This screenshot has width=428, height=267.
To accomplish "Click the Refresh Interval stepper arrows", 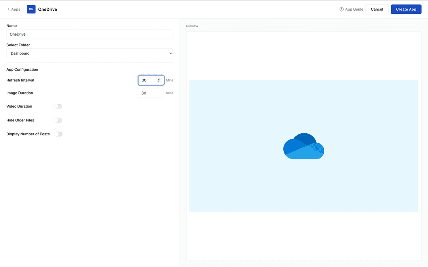I will [x=158, y=80].
